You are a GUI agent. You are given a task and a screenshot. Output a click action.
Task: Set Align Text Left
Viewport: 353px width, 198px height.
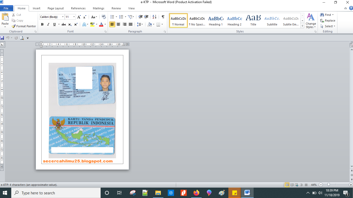[x=112, y=24]
